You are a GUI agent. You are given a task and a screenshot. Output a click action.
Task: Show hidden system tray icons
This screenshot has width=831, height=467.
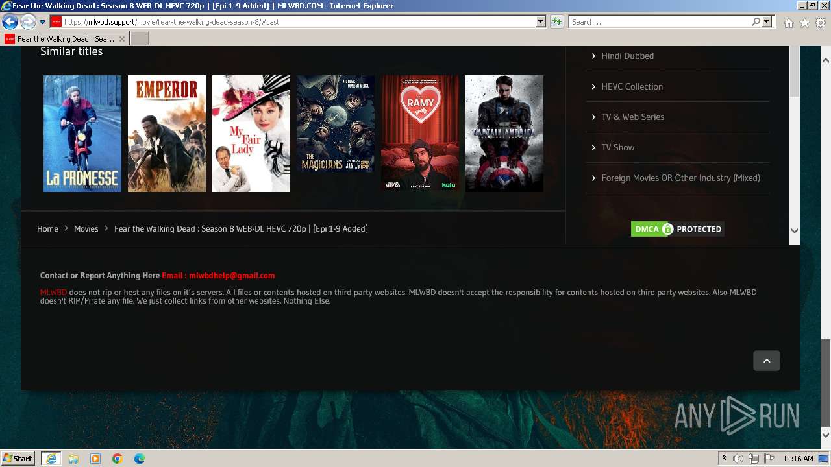pyautogui.click(x=724, y=459)
